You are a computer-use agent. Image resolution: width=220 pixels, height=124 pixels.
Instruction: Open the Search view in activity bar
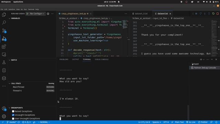(x=4, y=22)
